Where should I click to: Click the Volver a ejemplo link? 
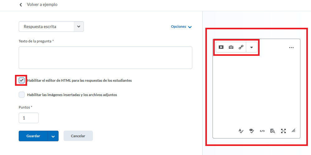(42, 5)
